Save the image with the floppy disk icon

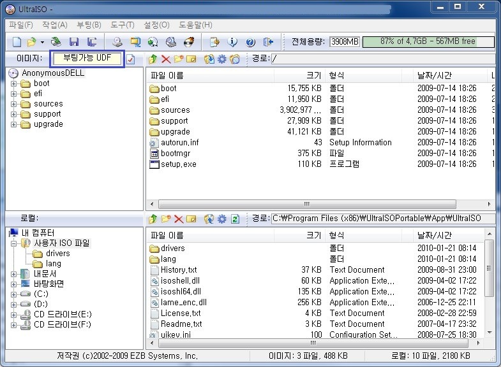(74, 42)
